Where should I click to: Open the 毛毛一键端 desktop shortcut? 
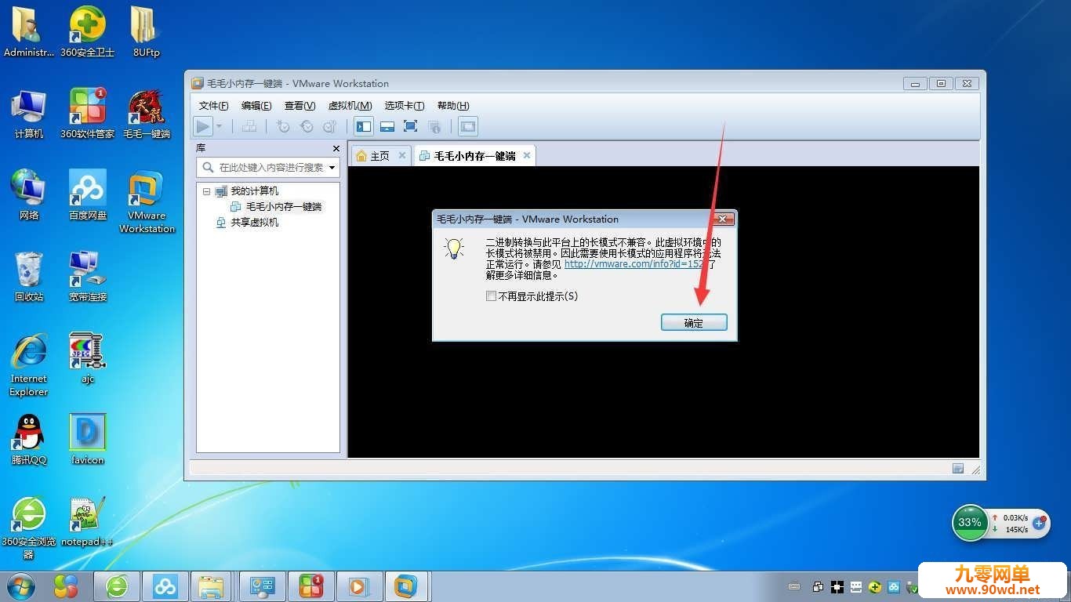click(146, 114)
